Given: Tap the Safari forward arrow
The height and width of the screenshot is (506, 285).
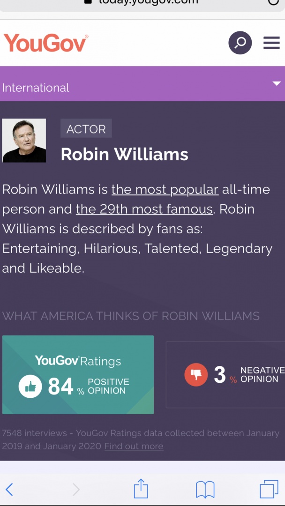Looking at the screenshot, I should [x=76, y=490].
